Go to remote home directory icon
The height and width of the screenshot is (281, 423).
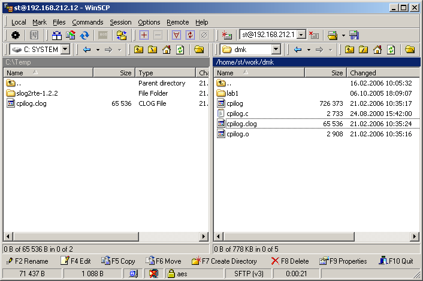click(377, 50)
